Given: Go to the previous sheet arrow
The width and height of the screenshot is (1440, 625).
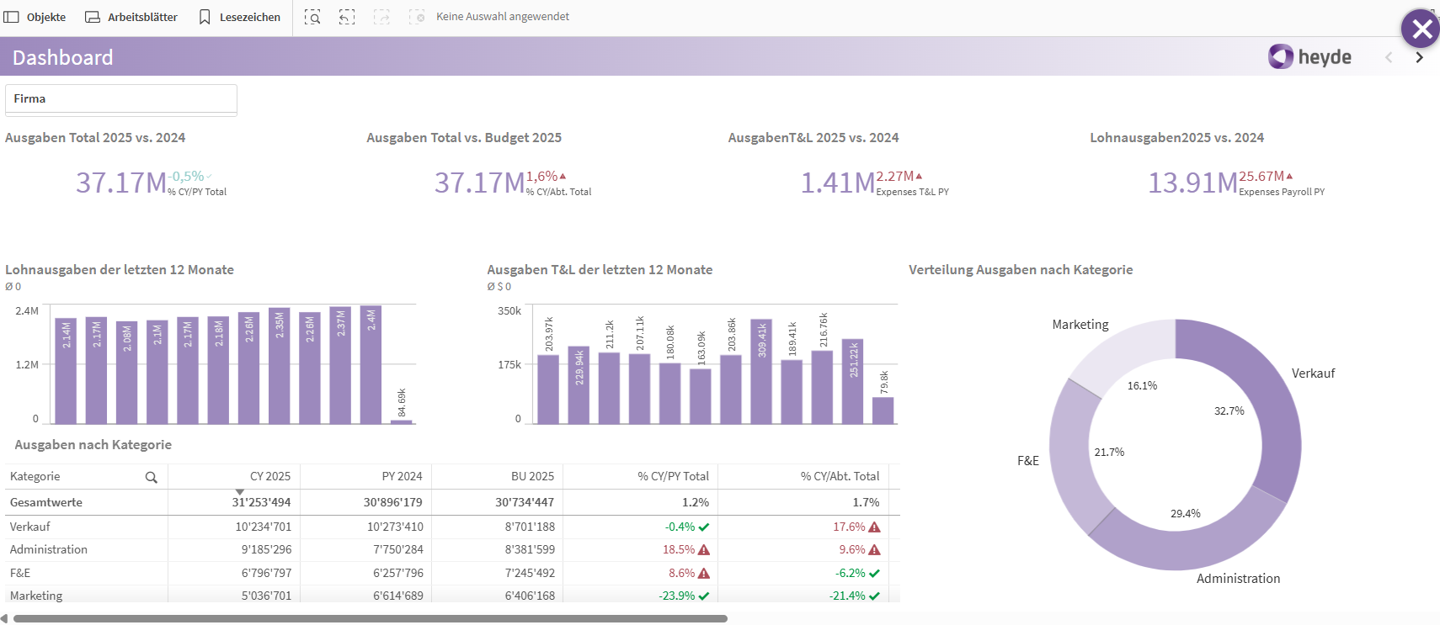Looking at the screenshot, I should (x=1389, y=57).
